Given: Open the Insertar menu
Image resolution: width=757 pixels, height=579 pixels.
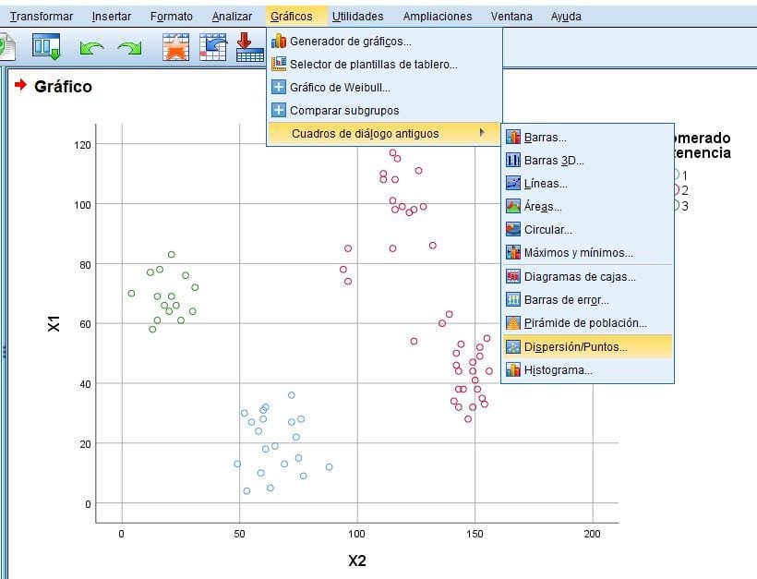Looking at the screenshot, I should [x=112, y=17].
